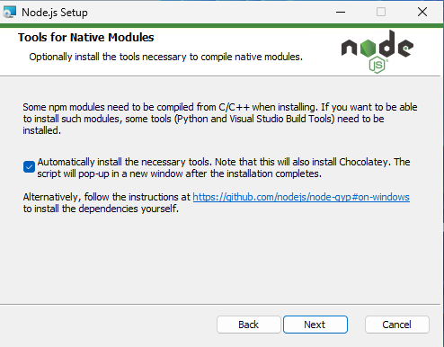Close the Node.js Setup window
This screenshot has width=444, height=347.
click(422, 12)
